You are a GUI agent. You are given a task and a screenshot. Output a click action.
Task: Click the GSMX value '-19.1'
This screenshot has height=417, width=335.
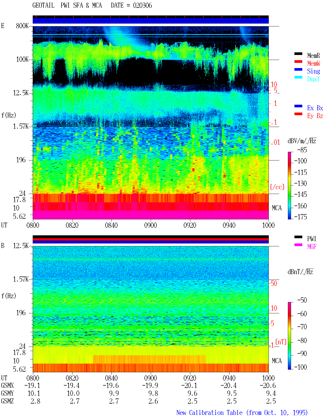(x=32, y=386)
